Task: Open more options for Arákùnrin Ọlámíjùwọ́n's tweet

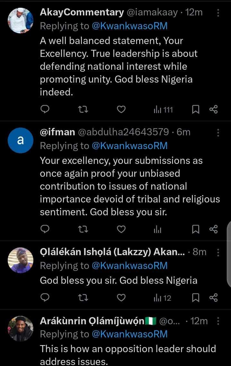Action: [x=218, y=321]
